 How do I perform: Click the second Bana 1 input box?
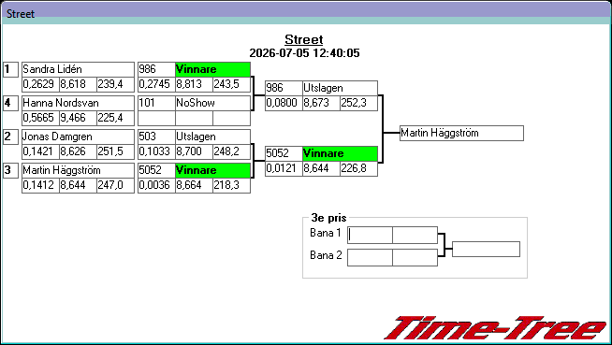pyautogui.click(x=415, y=235)
